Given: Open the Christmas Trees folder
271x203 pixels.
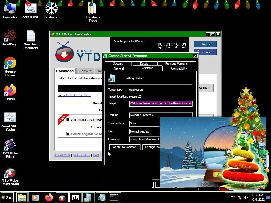Looking at the screenshot, I should (93, 12).
